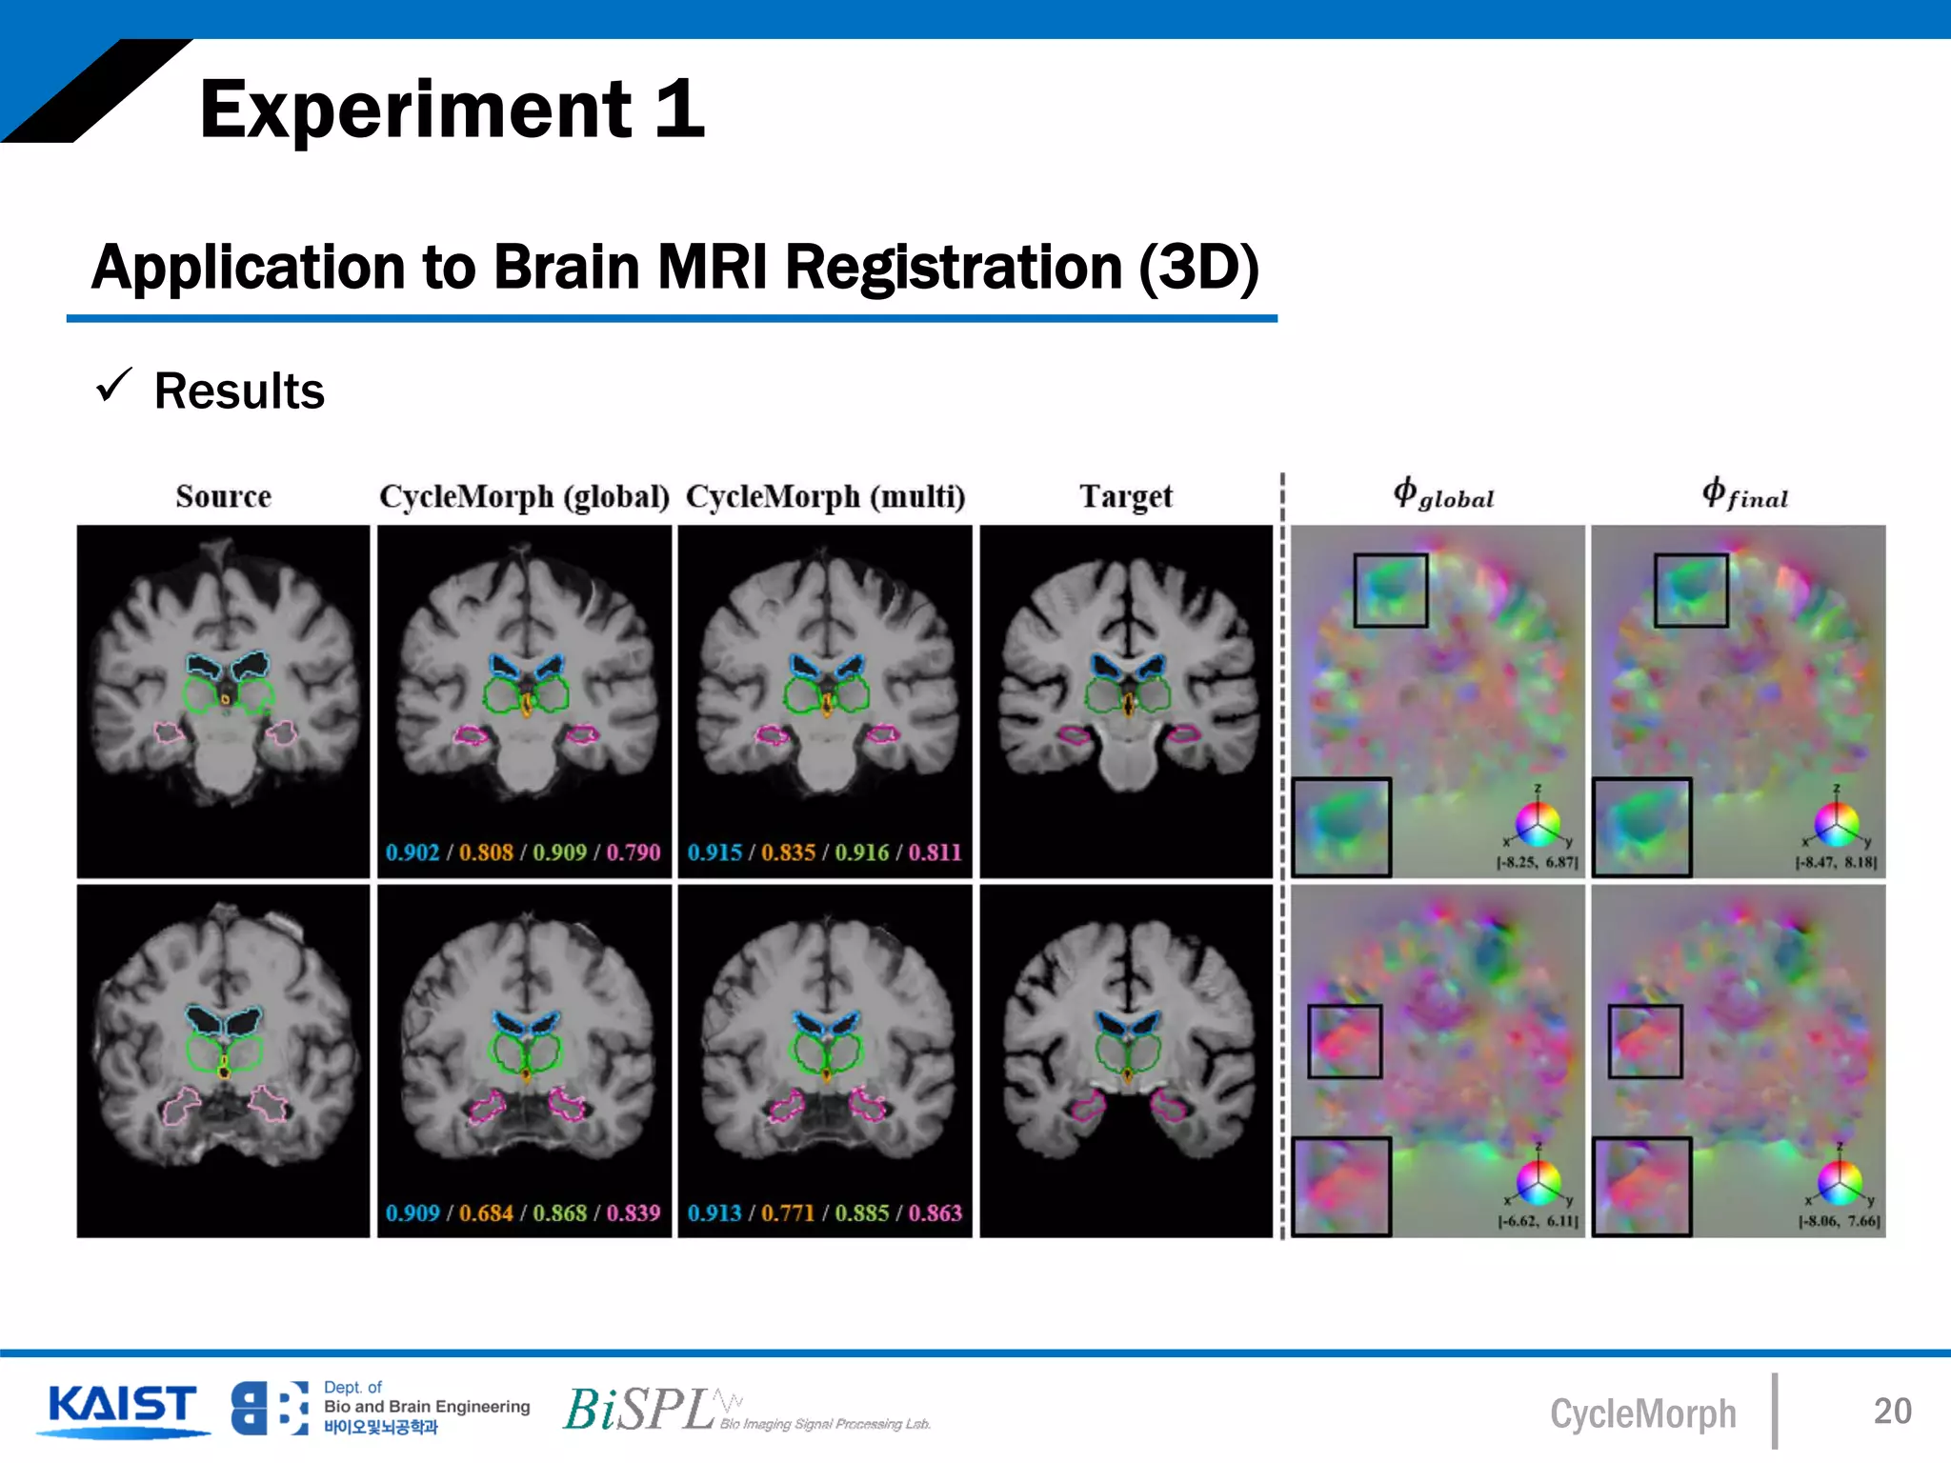
Task: Click Dice scores 0.915 / 0.835 / 0.916 / 0.811
Action: point(825,852)
